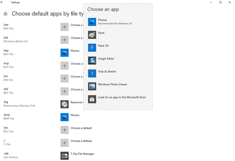Screen dimensions: 235x161
Task: Select the Paint 3D app icon
Action: pyautogui.click(x=92, y=48)
